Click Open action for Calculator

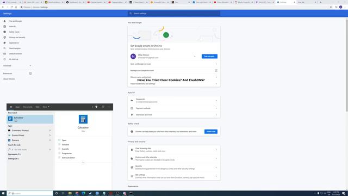coord(64,140)
